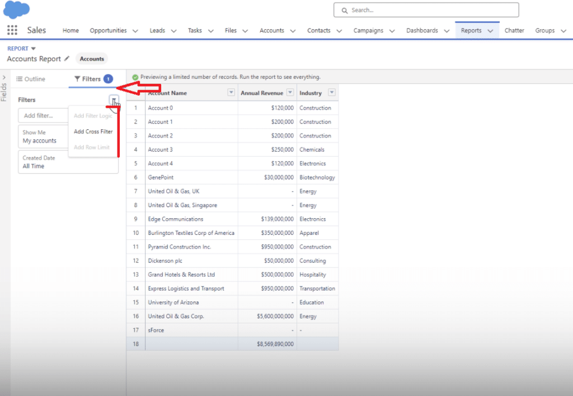Select United Oil & Gas, Singapore cell
Screen dimensions: 573x396
[x=191, y=205]
